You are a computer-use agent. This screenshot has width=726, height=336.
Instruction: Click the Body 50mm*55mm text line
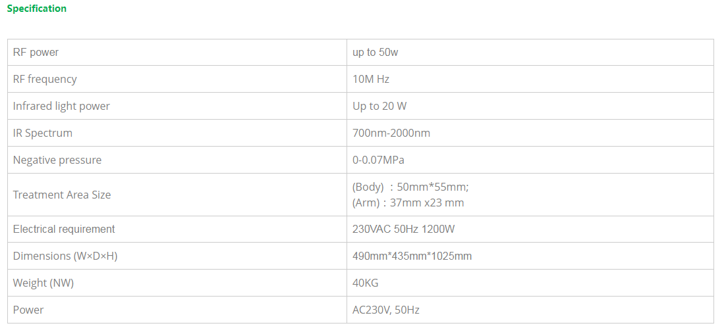(x=410, y=187)
